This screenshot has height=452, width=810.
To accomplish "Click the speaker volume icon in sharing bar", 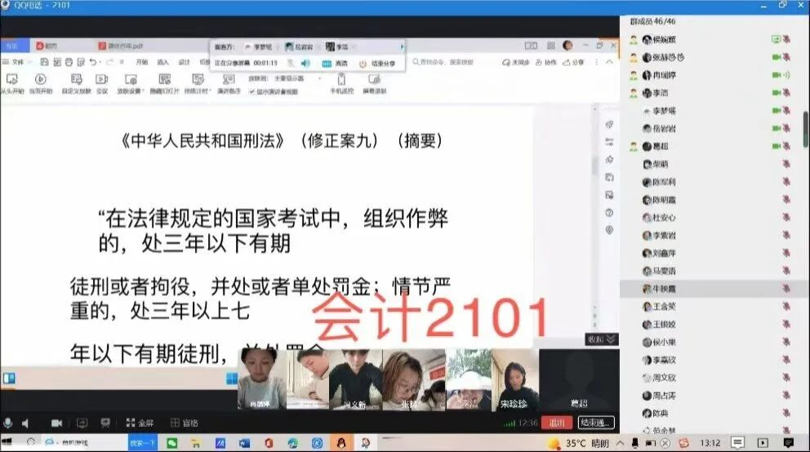I will tap(305, 63).
